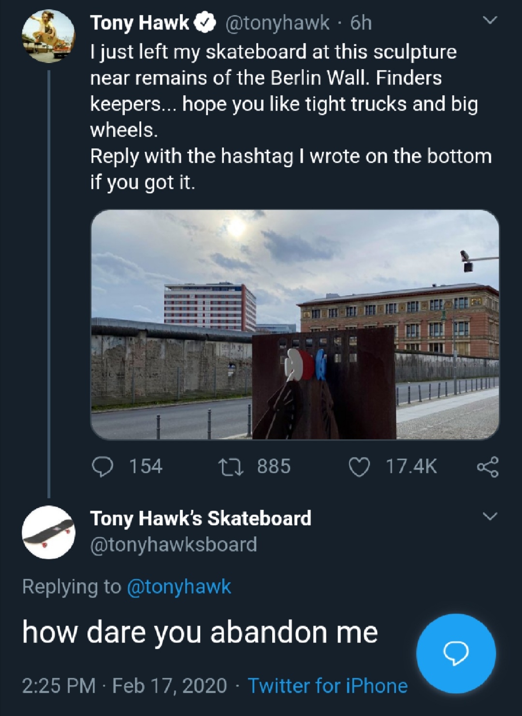This screenshot has width=522, height=716.
Task: Click Tony Hawk's verified badge
Action: (205, 23)
